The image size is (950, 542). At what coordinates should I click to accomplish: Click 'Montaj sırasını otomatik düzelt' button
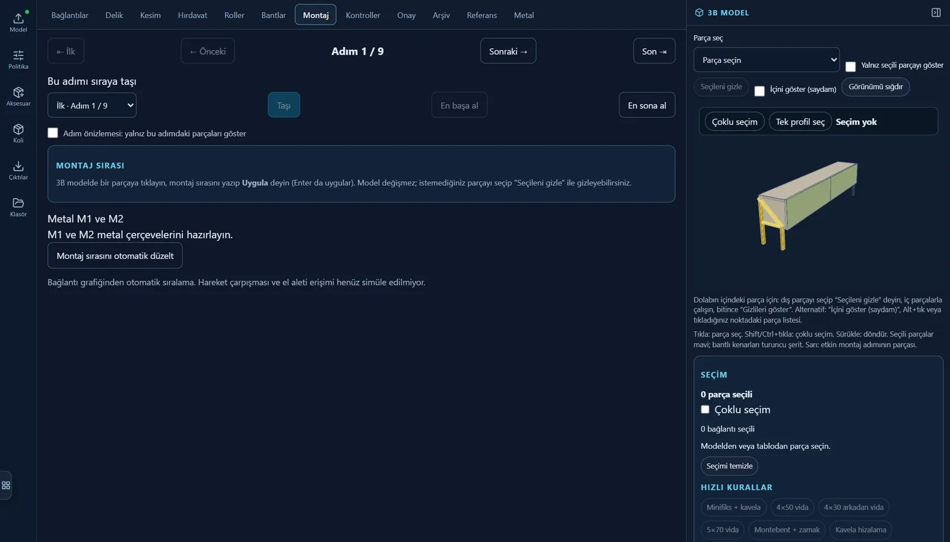(115, 256)
